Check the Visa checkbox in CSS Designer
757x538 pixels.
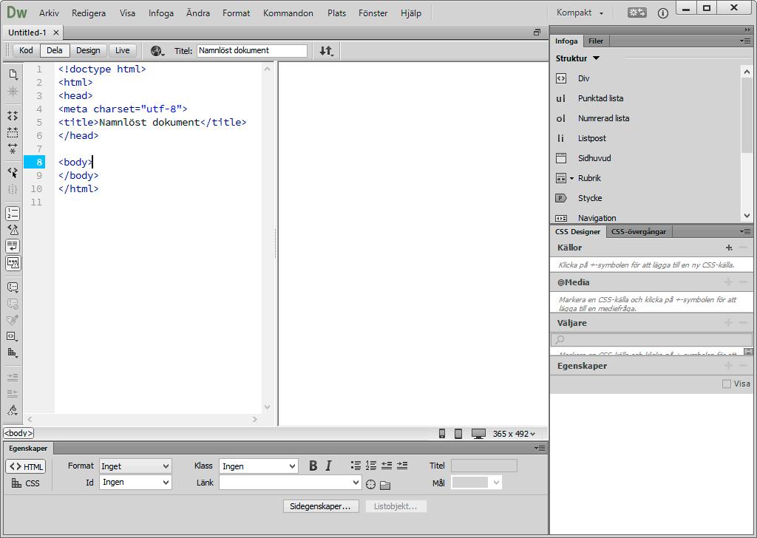(x=727, y=384)
